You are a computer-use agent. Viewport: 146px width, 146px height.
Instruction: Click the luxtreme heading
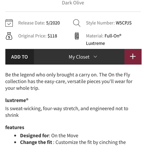[x=17, y=100]
